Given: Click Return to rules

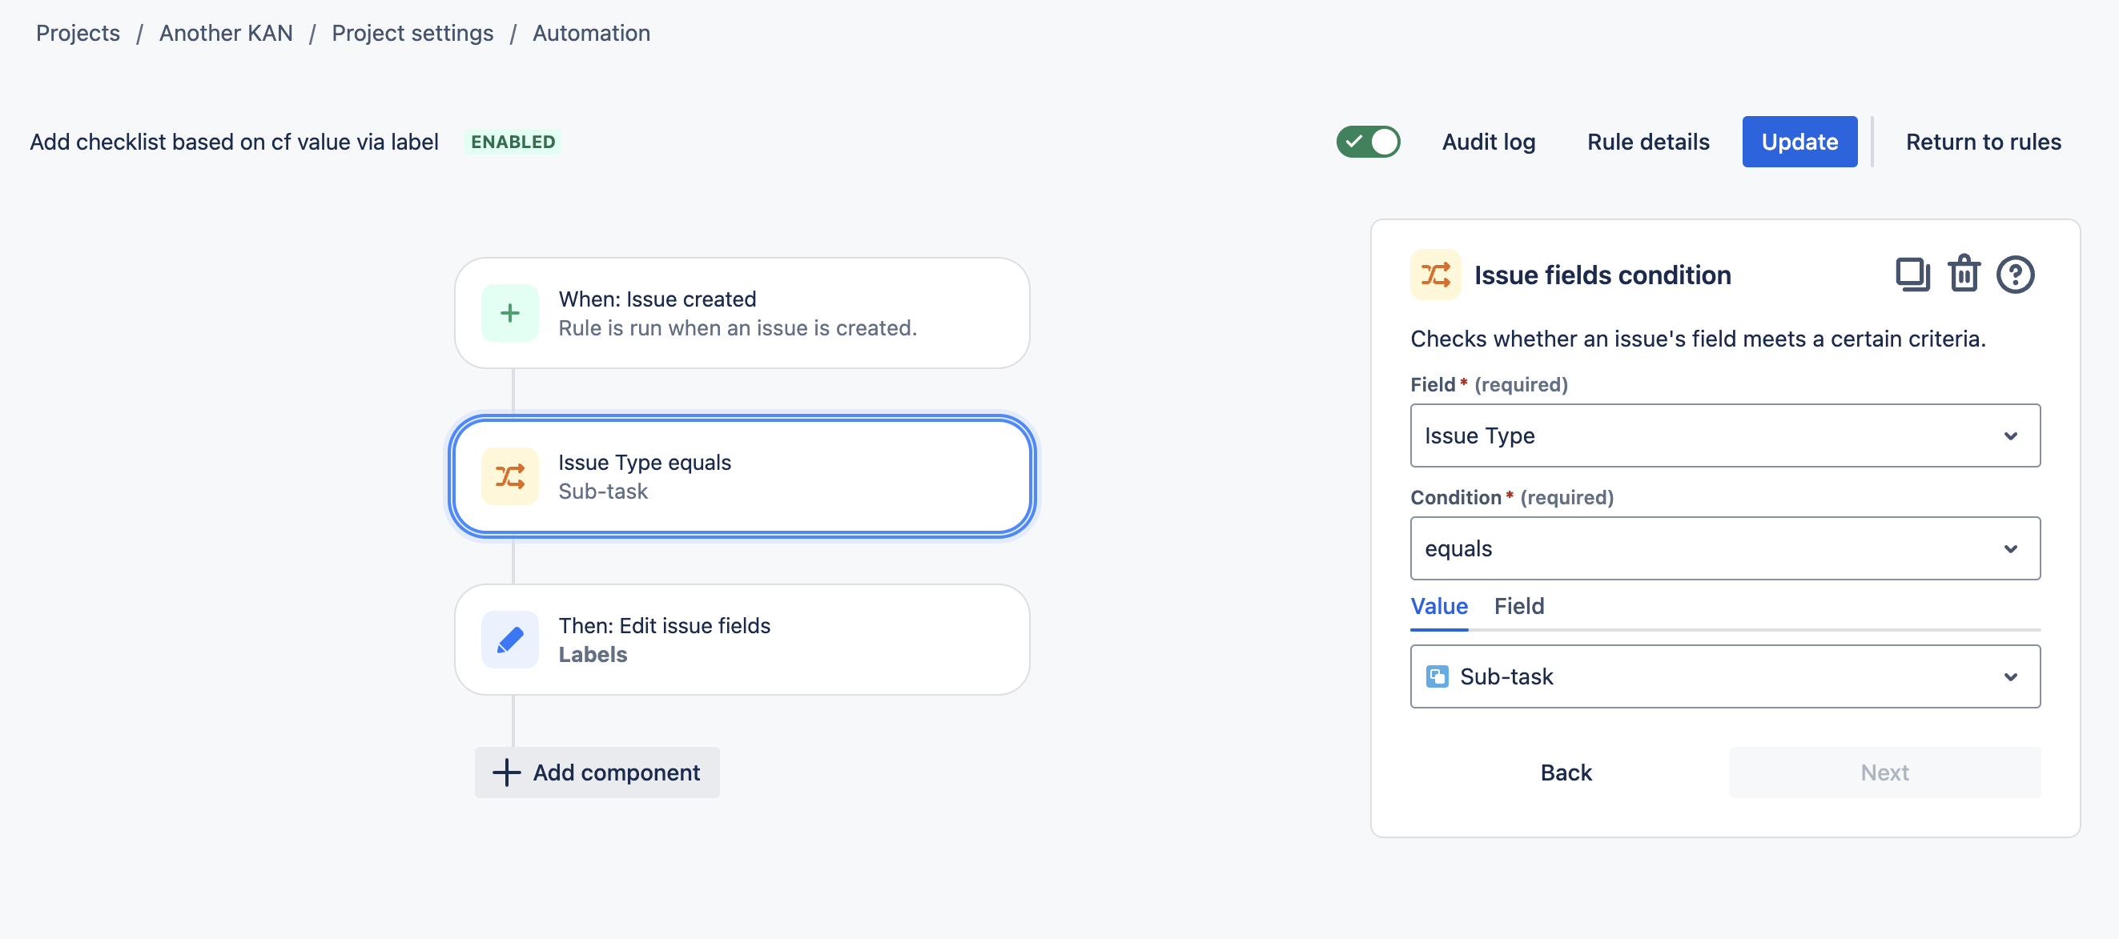Looking at the screenshot, I should [x=1982, y=142].
